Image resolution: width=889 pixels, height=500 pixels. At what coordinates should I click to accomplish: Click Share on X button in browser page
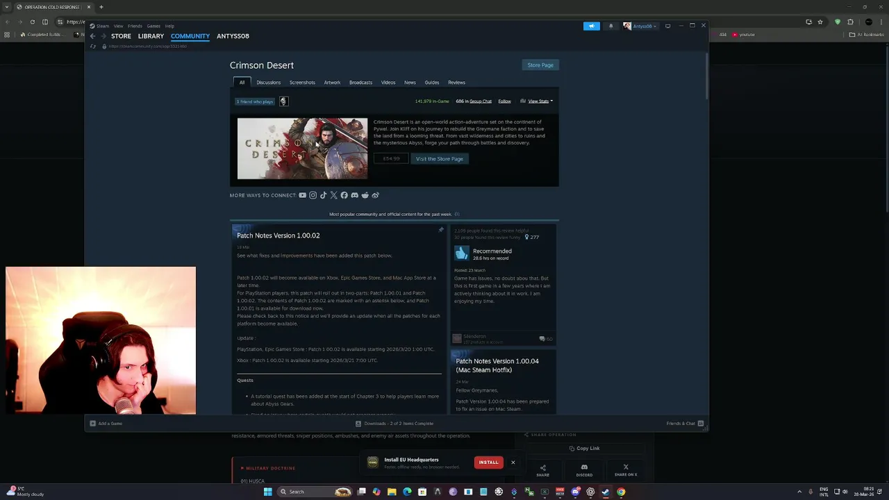626,470
